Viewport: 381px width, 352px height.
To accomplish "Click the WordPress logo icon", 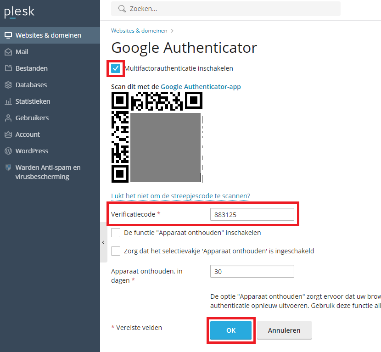I will tap(8, 151).
